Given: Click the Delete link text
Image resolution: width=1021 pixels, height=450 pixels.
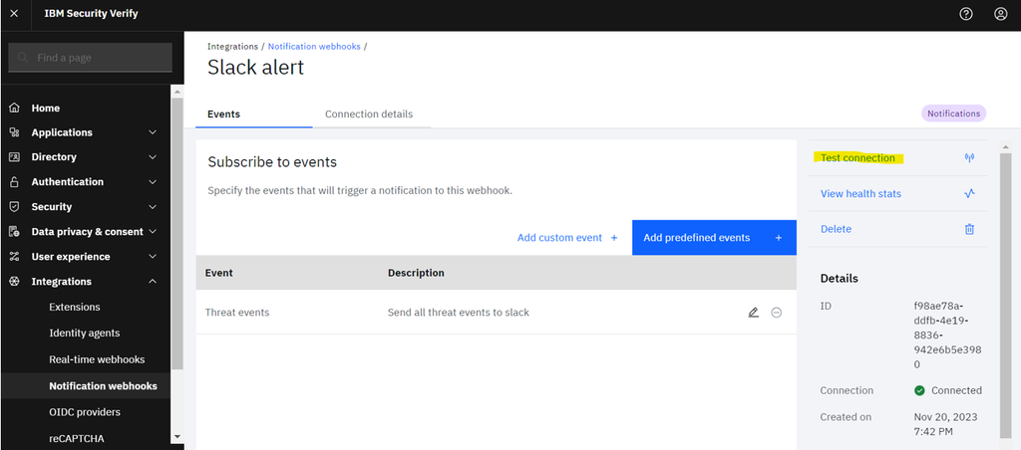Looking at the screenshot, I should pyautogui.click(x=836, y=229).
